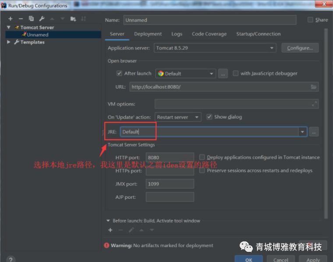This screenshot has width=333, height=262.
Task: Add a new configuration with plus icon
Action: 10,19
